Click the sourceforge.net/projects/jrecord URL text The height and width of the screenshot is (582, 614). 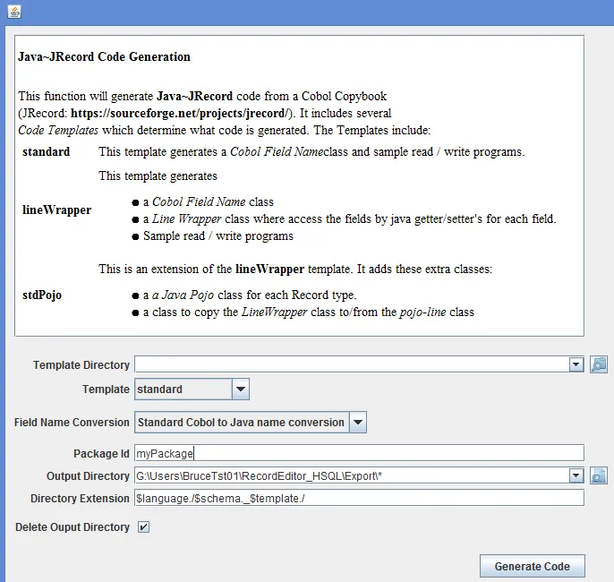(x=179, y=113)
